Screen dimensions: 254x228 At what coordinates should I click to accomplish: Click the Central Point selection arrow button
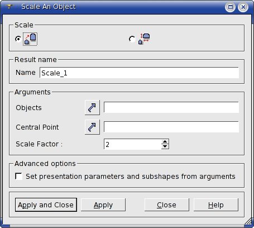(92, 127)
